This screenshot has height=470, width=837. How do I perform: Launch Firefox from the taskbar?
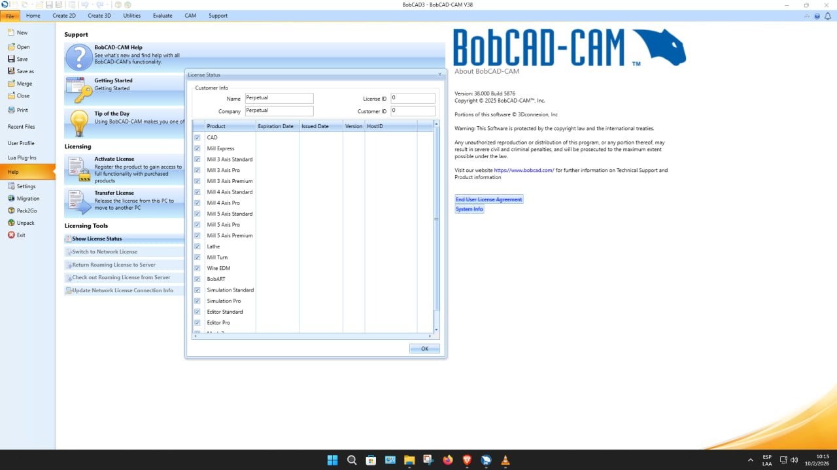click(x=447, y=460)
